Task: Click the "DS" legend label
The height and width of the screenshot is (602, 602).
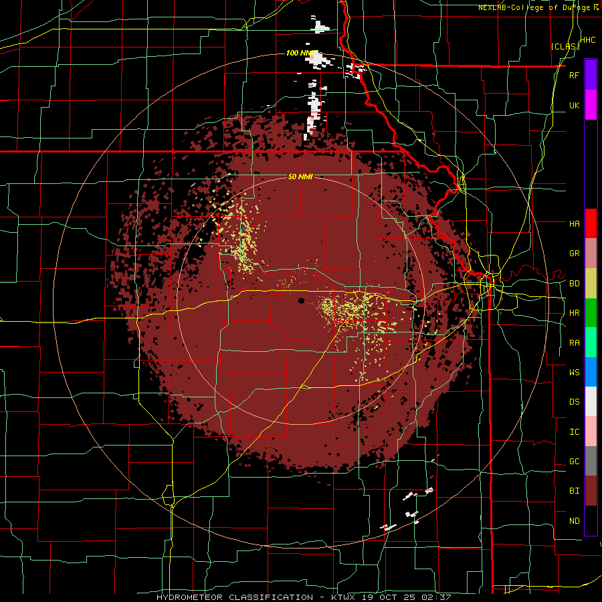Action: point(574,402)
